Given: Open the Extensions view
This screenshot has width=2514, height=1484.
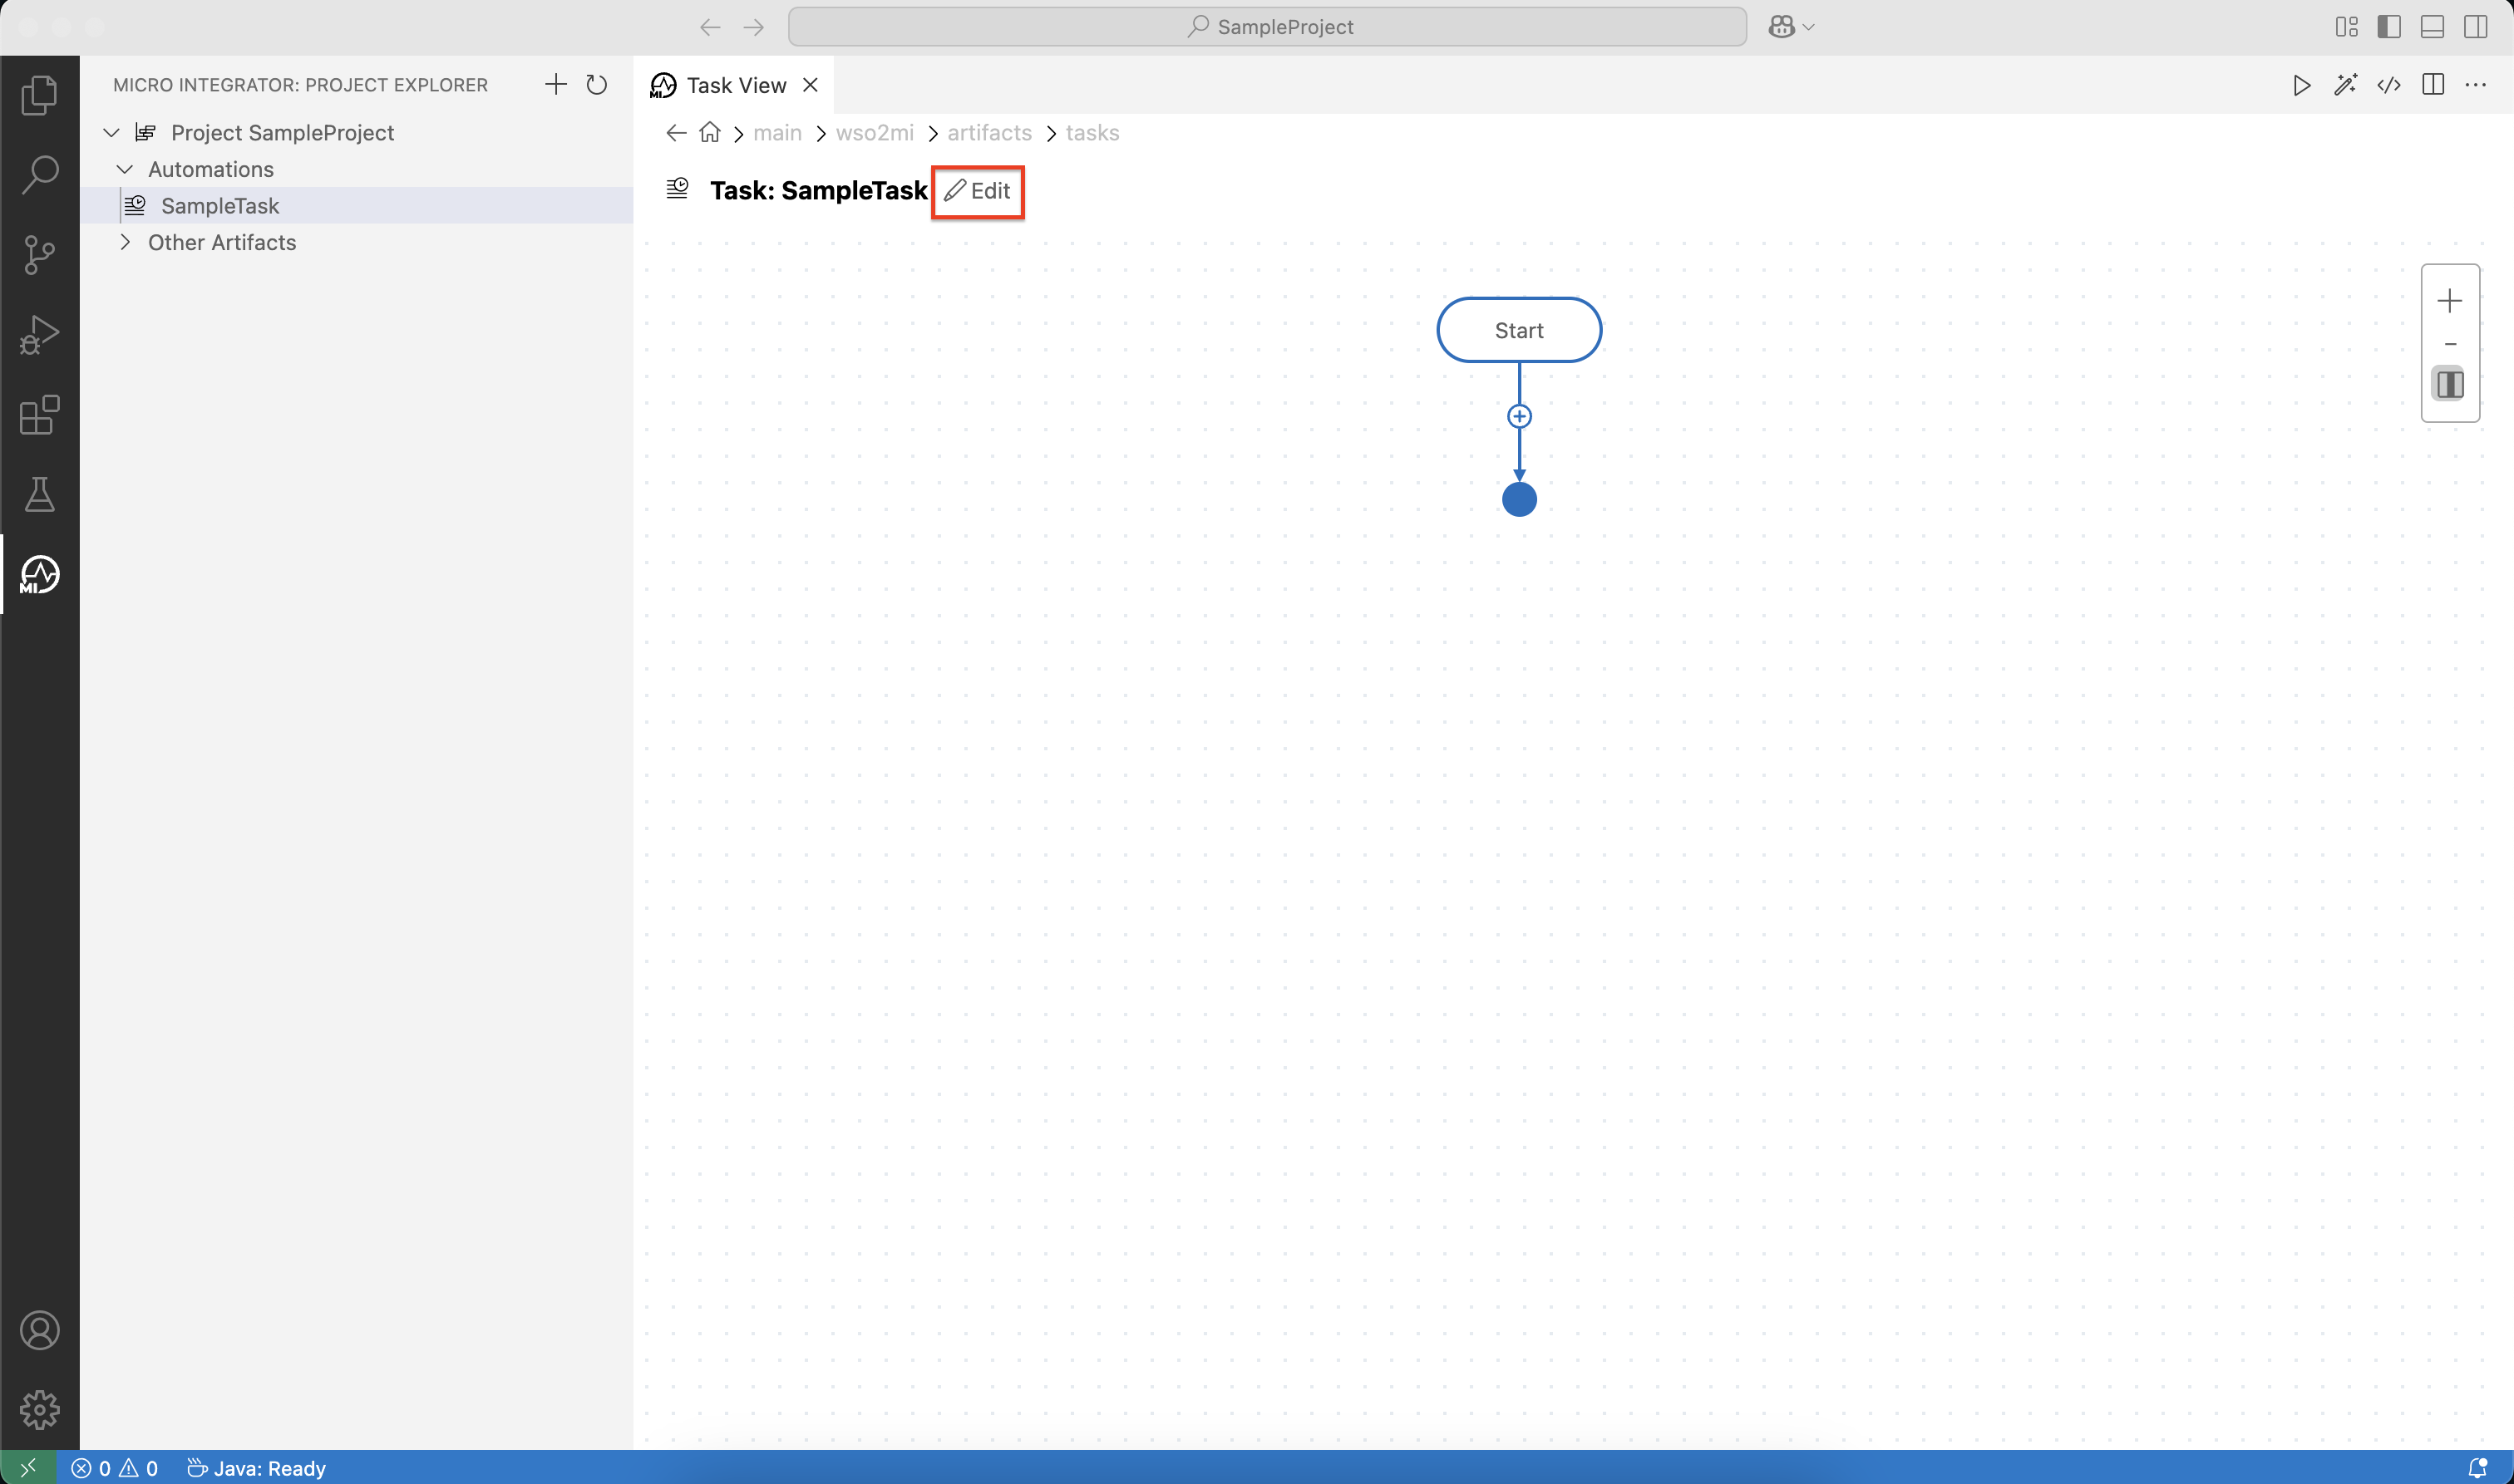Looking at the screenshot, I should pyautogui.click(x=40, y=415).
